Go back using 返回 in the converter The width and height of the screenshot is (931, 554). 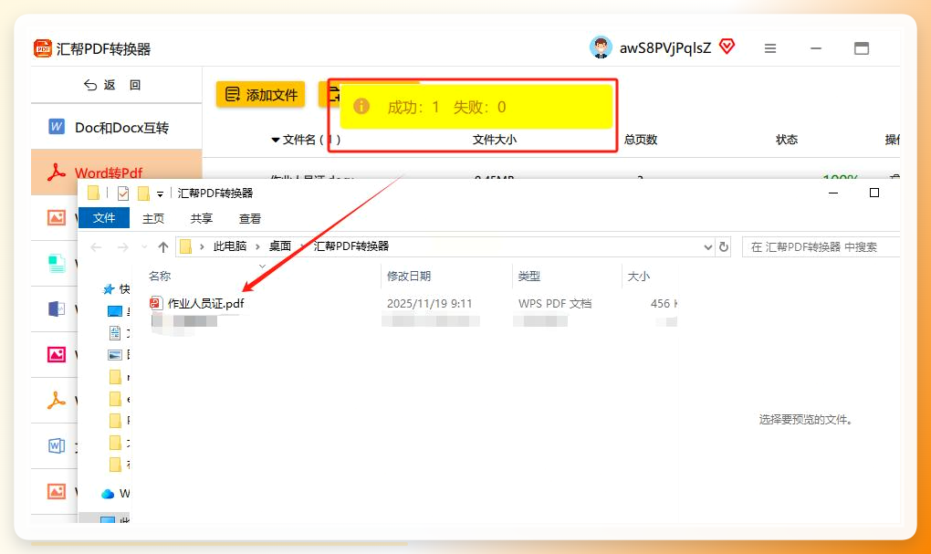pyautogui.click(x=112, y=85)
